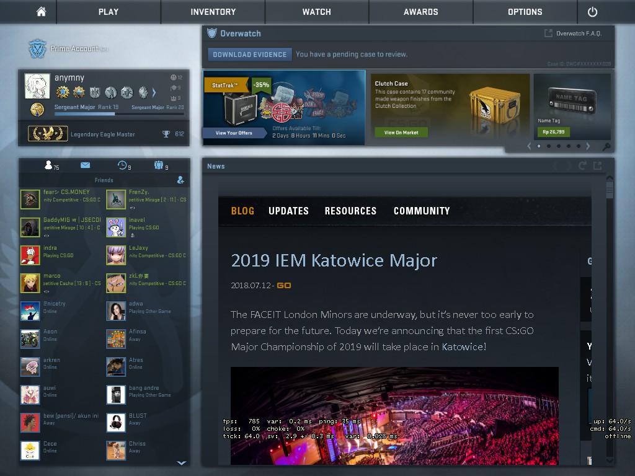Screen dimensions: 635x476
Task: Select the first store carousel dot
Action: click(539, 146)
